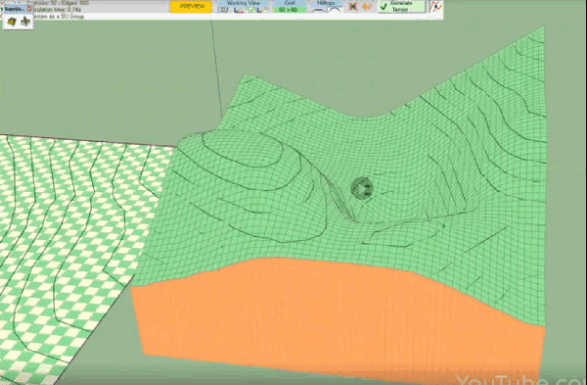
Task: Click the red-green cross cancel icon
Action: 352,7
